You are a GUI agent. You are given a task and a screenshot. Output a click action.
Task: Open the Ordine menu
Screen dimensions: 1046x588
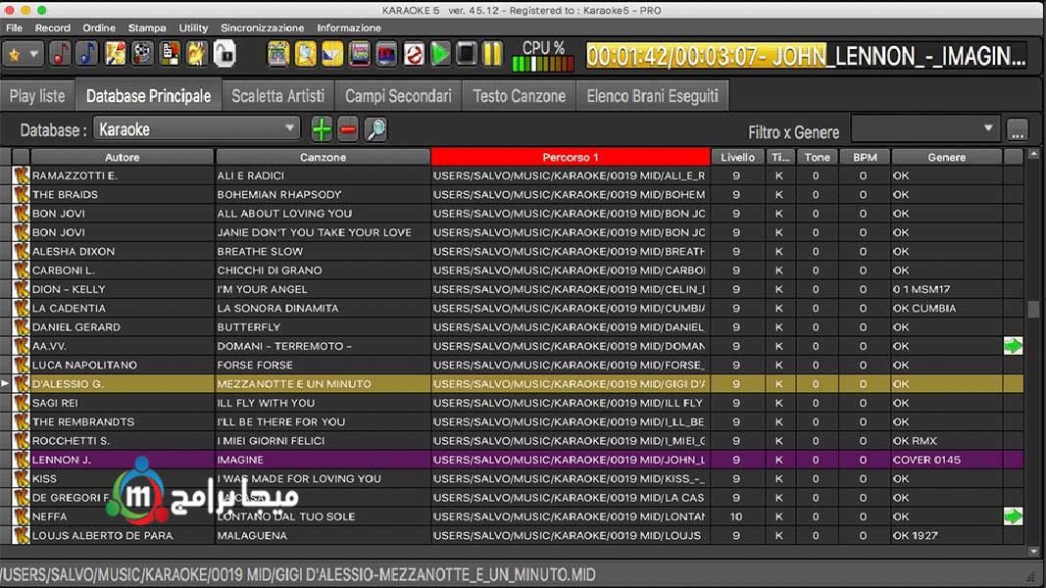tap(99, 28)
